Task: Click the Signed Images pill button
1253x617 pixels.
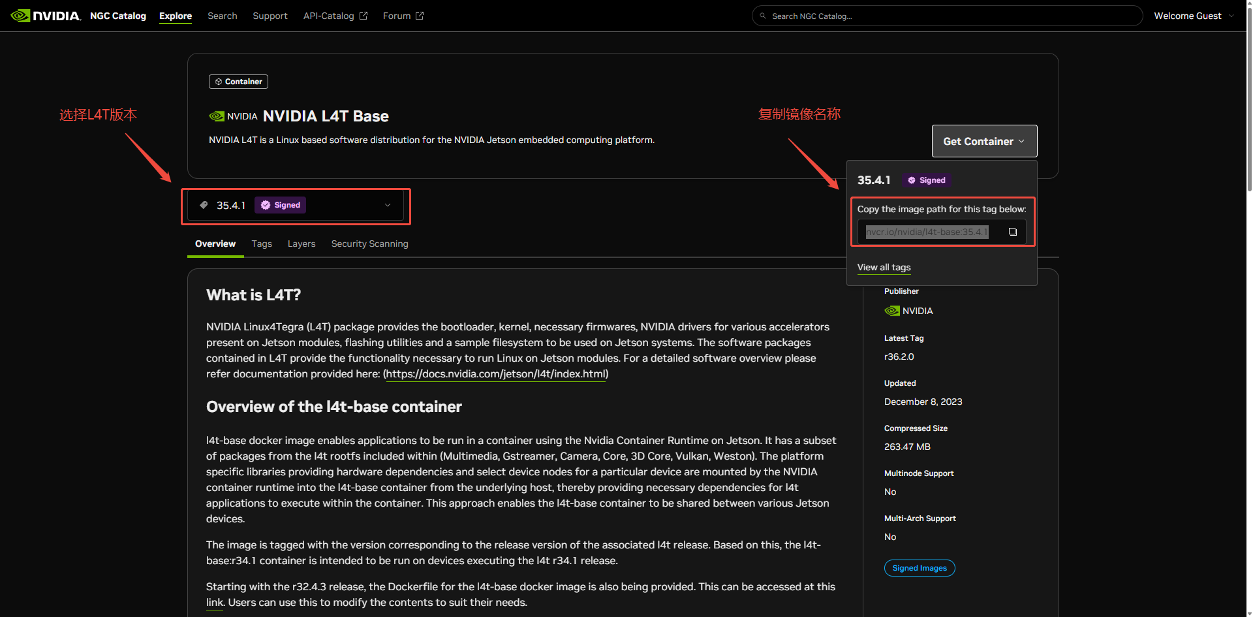Action: (x=920, y=568)
